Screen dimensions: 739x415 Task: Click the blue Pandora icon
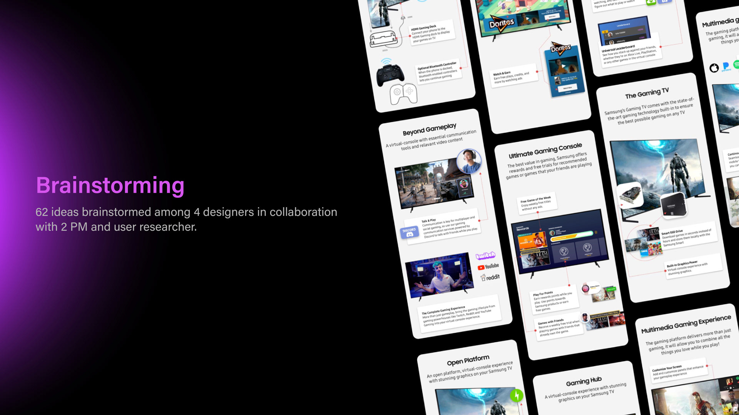click(x=726, y=66)
